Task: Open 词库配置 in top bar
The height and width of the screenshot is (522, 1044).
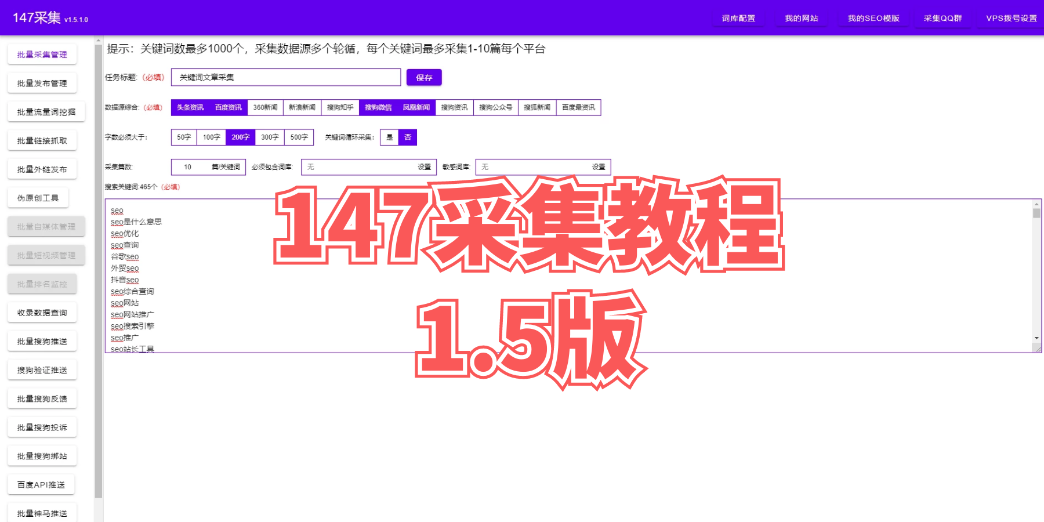Action: pyautogui.click(x=738, y=19)
